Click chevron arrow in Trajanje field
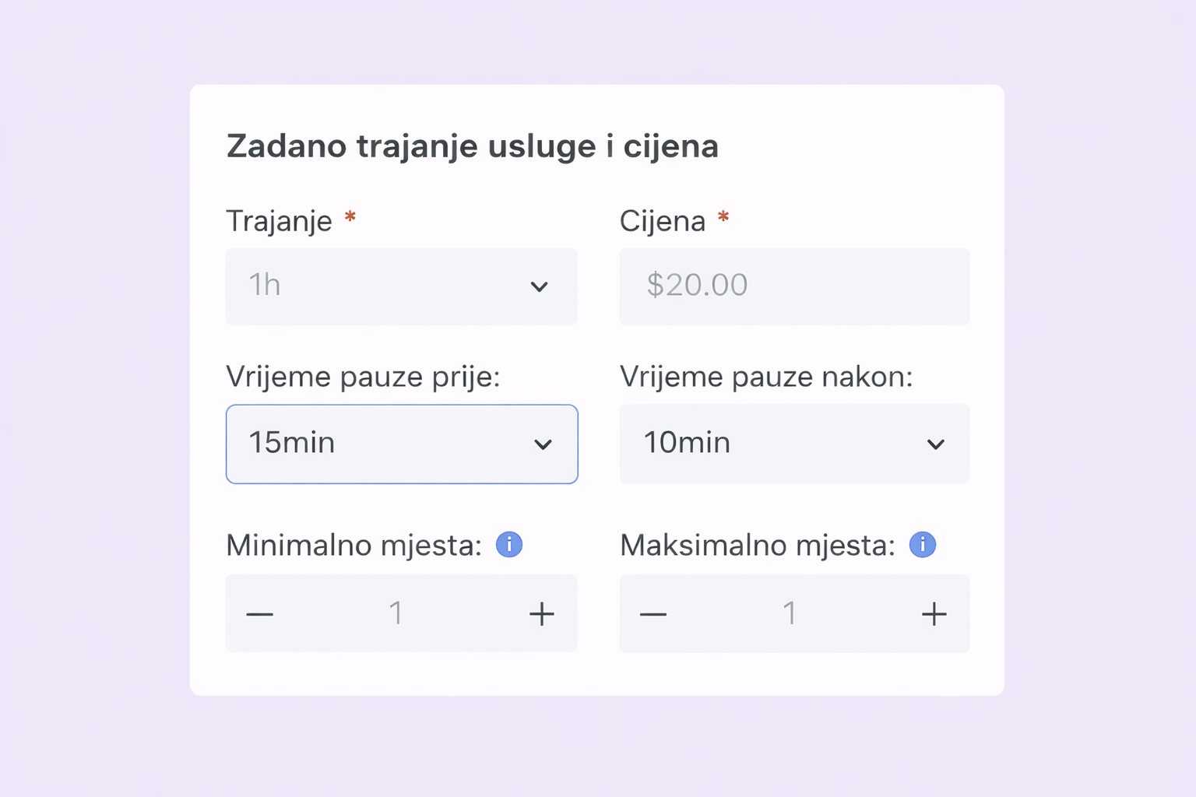The image size is (1196, 797). [x=539, y=286]
